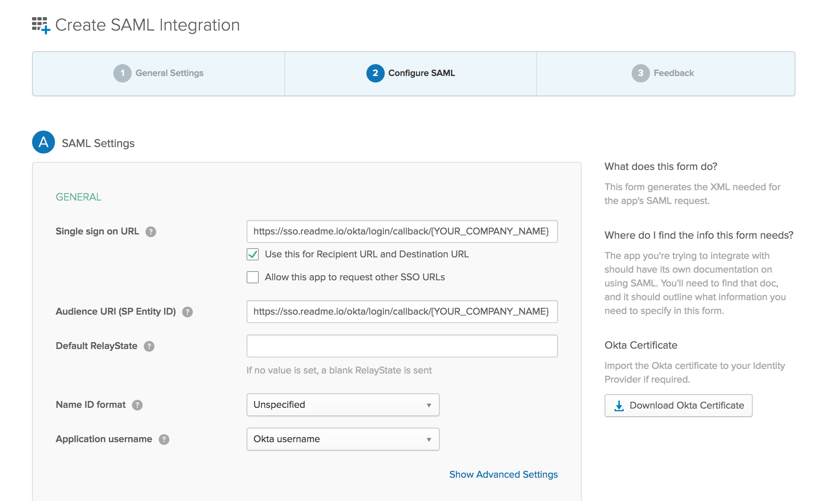Expand the Application username dropdown

(x=343, y=439)
